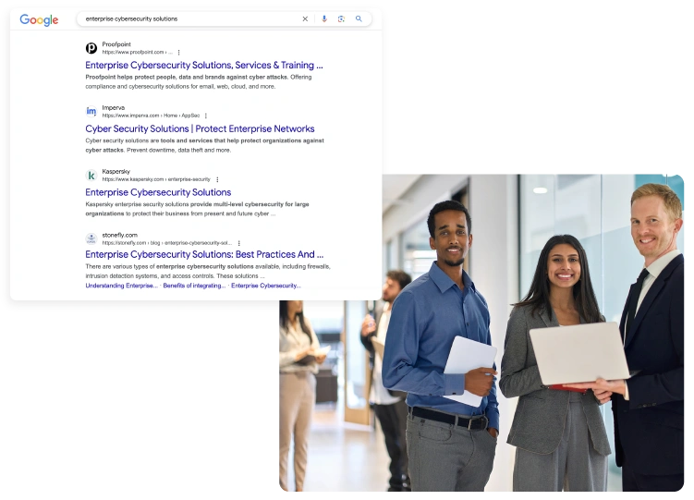This screenshot has width=694, height=500.
Task: Open three-dot menu for Proofpoint result
Action: tap(178, 52)
